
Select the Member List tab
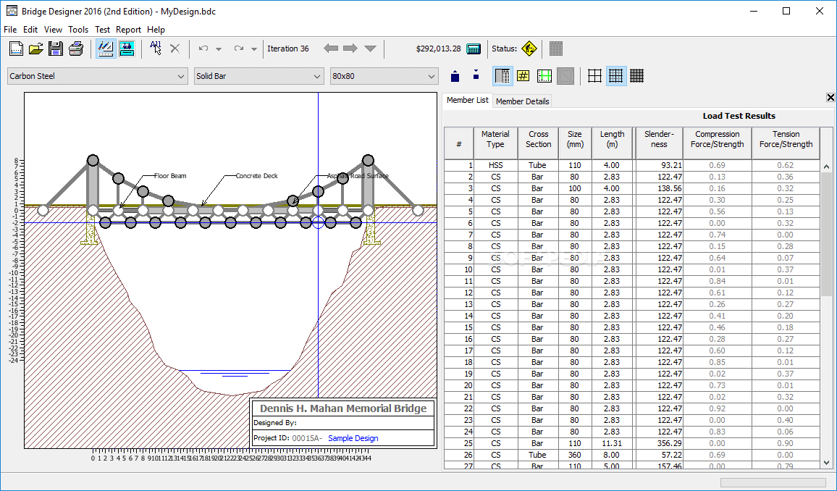pos(468,100)
